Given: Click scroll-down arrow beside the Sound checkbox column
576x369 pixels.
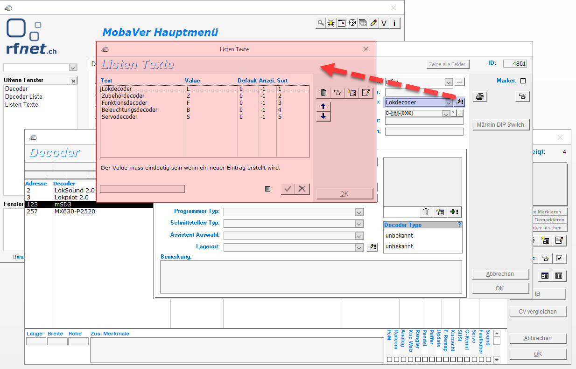Looking at the screenshot, I should pos(497,360).
